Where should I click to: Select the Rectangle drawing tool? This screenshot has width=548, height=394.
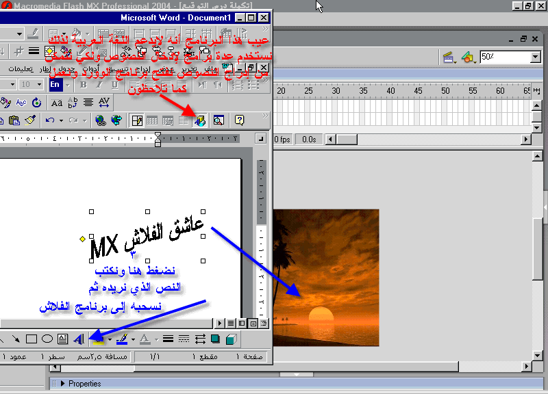(x=32, y=339)
